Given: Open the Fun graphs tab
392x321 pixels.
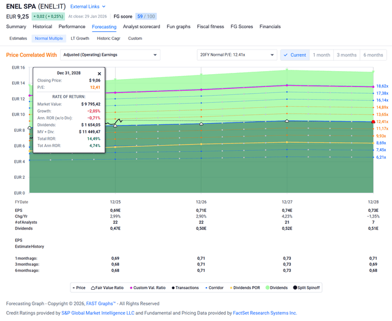Looking at the screenshot, I should [x=178, y=26].
